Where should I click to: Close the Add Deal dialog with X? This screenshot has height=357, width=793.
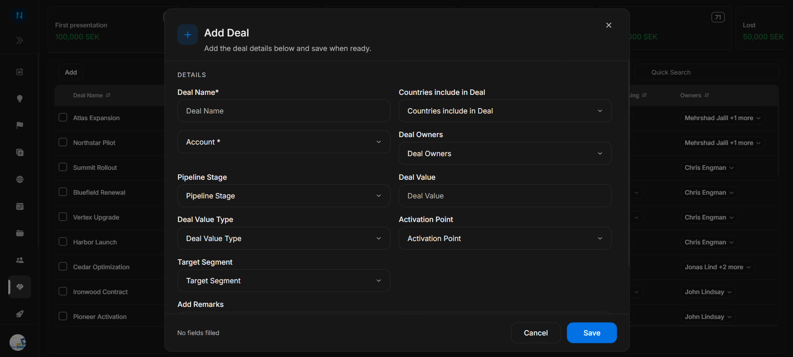pos(609,25)
